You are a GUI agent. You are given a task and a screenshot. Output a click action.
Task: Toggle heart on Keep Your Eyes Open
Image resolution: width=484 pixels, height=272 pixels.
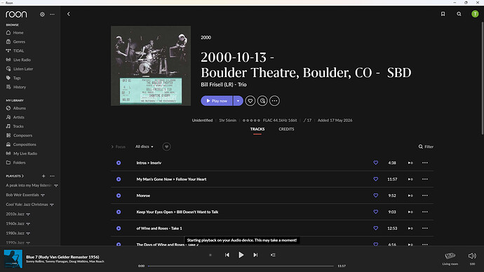[x=376, y=212]
